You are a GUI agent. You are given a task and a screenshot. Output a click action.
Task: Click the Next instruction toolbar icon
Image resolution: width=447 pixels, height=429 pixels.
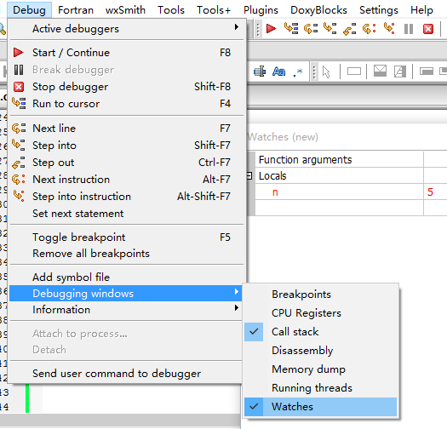click(369, 28)
